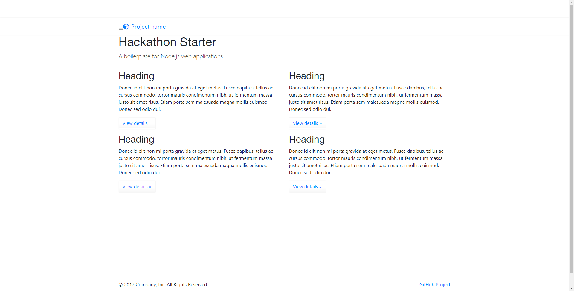Click View details under the top-left Heading

tap(137, 123)
